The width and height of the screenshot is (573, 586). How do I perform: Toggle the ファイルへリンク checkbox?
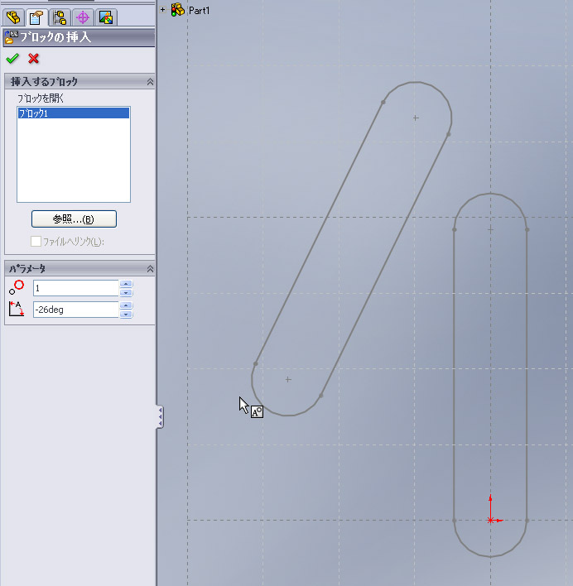coord(36,242)
